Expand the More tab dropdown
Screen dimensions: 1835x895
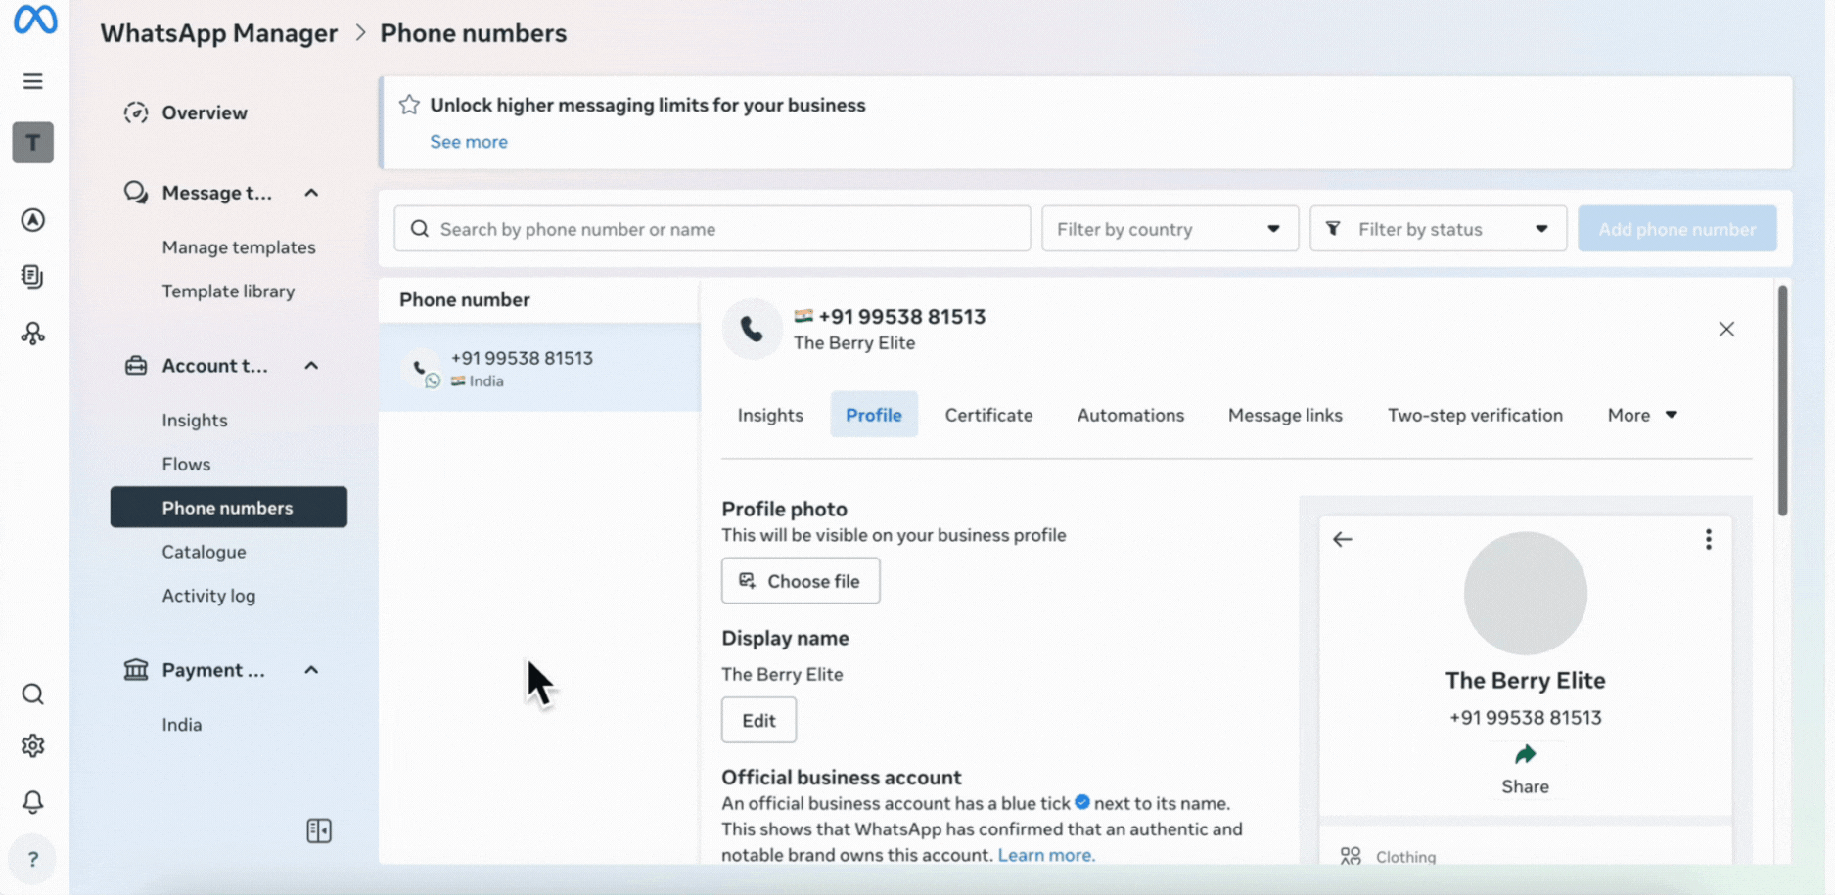tap(1642, 415)
